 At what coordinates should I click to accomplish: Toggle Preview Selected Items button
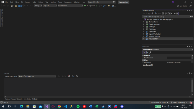click(177, 14)
